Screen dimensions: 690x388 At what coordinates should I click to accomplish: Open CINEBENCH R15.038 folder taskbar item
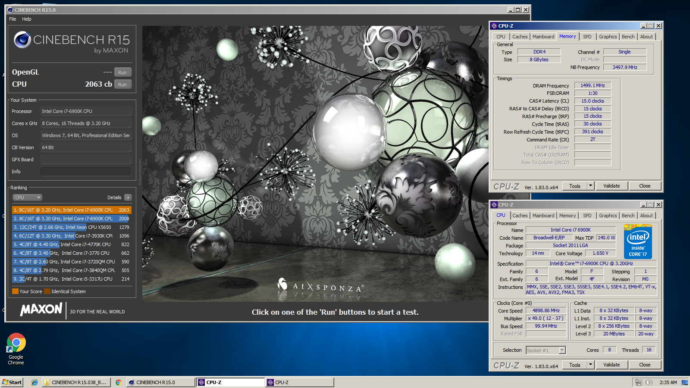[75, 382]
